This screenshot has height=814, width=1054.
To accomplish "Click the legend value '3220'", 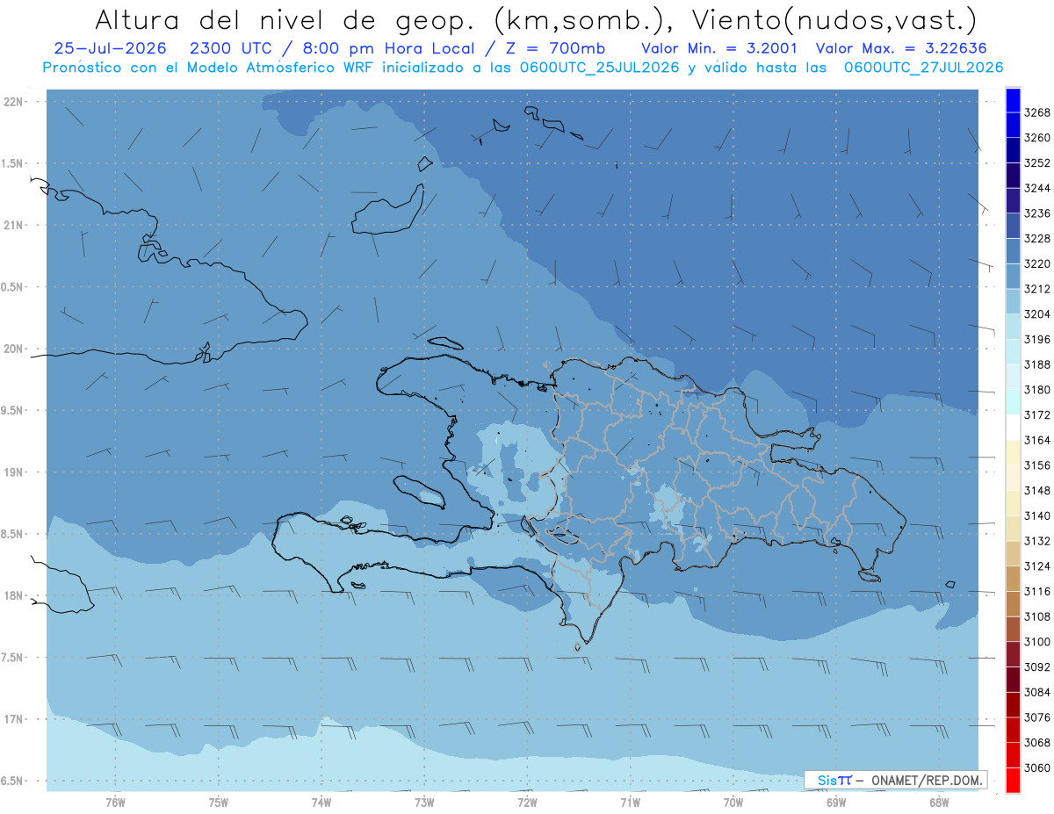I will click(1037, 263).
